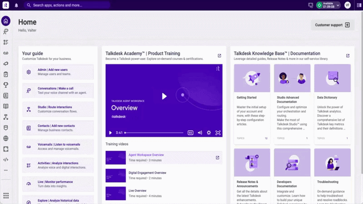Show more apps ellipsis in sidebar
The width and height of the screenshot is (363, 204).
coord(6,170)
